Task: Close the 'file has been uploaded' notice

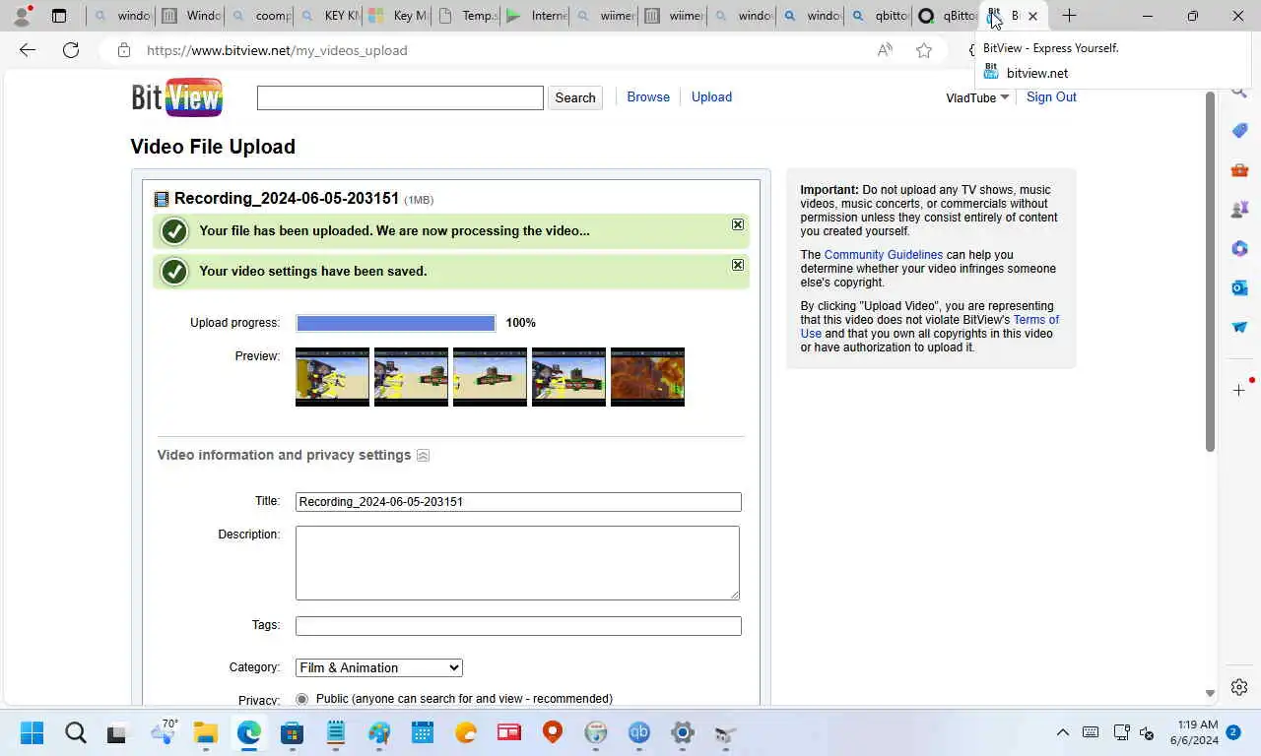Action: [738, 224]
